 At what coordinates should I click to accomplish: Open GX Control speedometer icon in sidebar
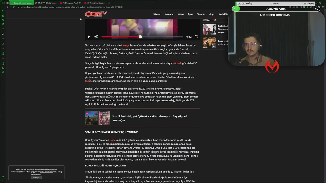click(x=3, y=11)
